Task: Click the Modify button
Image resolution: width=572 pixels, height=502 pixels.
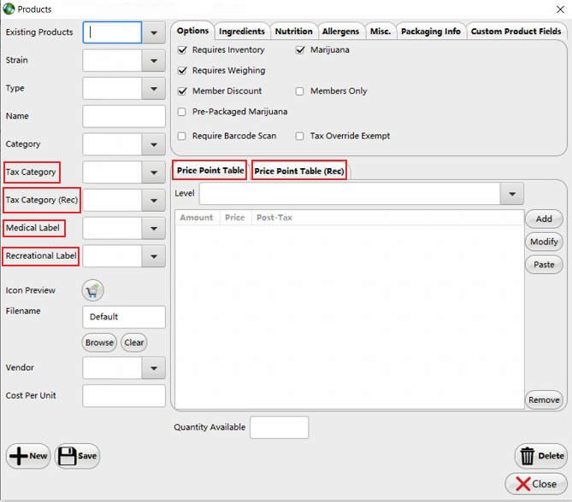Action: point(544,242)
